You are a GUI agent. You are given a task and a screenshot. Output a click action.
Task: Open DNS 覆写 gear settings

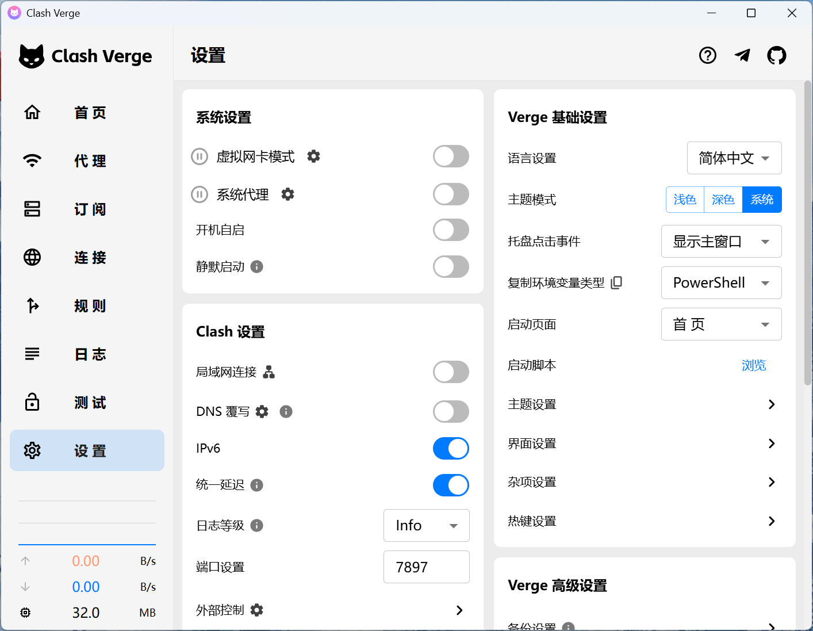coord(262,411)
